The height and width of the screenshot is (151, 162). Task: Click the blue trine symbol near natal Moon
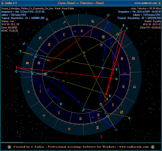tap(54, 77)
